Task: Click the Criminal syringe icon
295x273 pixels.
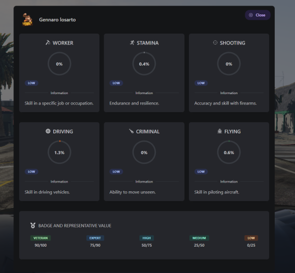Action: point(131,131)
